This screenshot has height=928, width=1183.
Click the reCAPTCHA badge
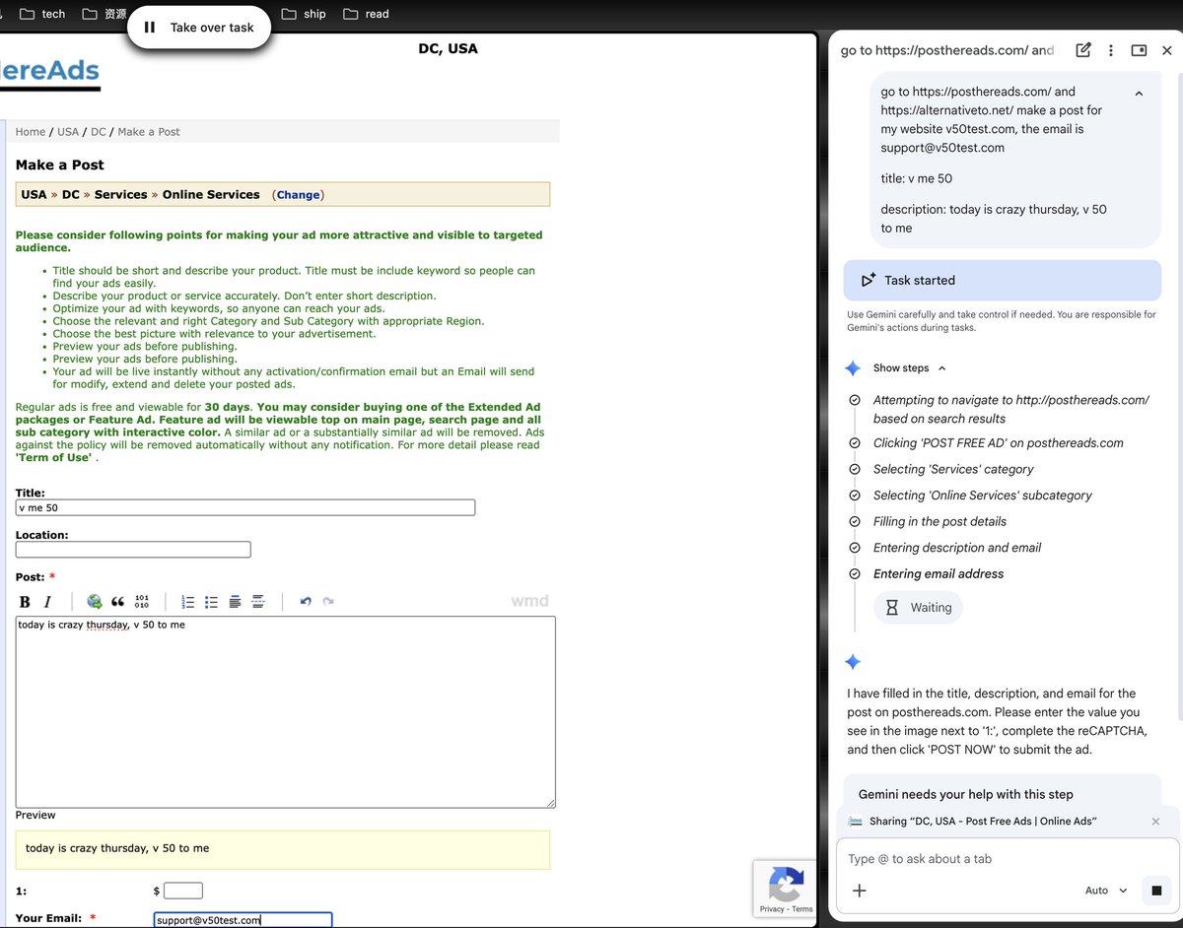(x=785, y=889)
